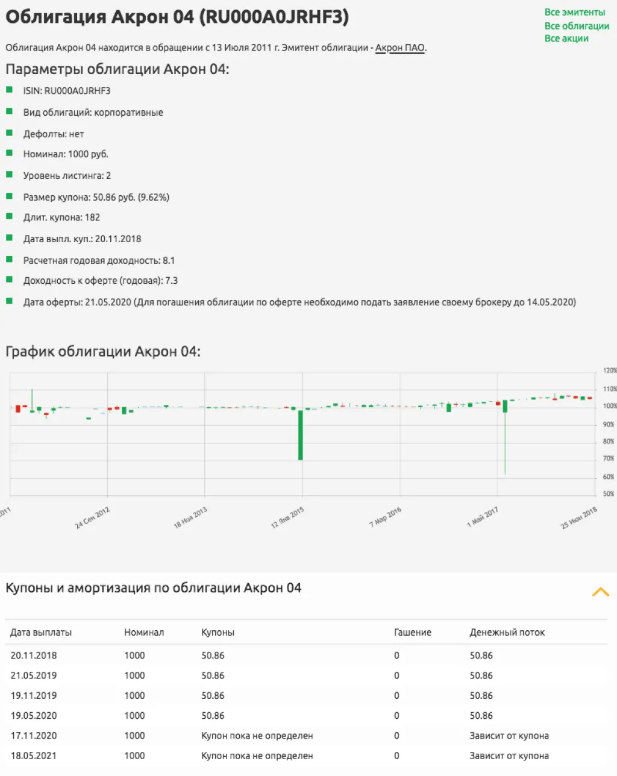Click the green bullet beside ISIN
The image size is (617, 776).
click(10, 90)
